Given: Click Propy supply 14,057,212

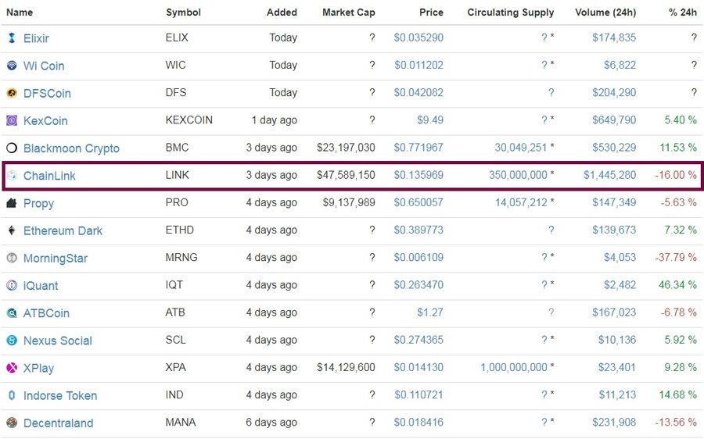Looking at the screenshot, I should [521, 202].
